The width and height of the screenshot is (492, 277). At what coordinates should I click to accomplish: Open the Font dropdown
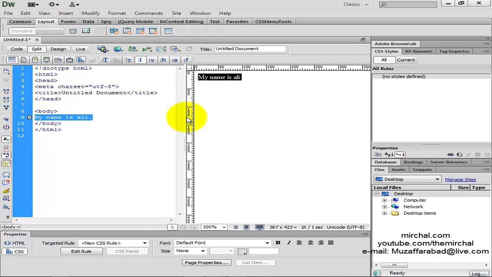pos(222,243)
